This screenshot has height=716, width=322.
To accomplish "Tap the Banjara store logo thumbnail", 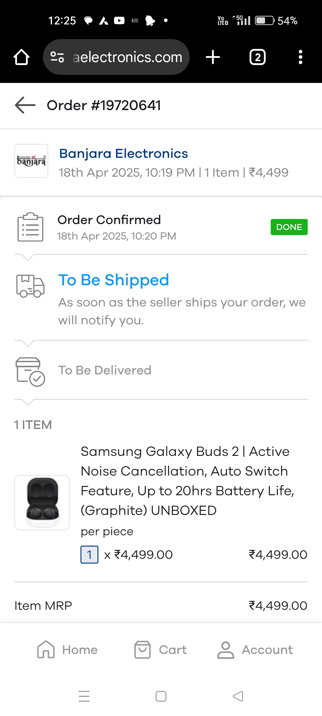I will tap(31, 161).
